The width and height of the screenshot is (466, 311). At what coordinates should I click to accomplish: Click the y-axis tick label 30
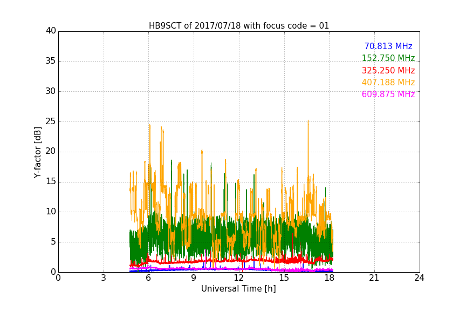(x=51, y=91)
